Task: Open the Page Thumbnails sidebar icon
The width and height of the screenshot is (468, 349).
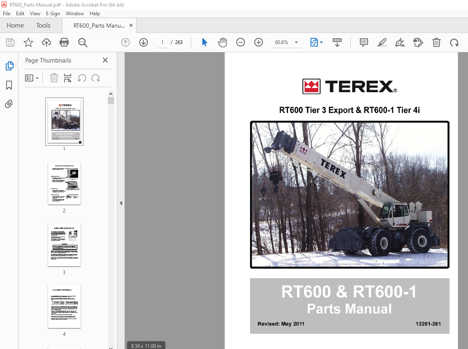Action: [9, 66]
